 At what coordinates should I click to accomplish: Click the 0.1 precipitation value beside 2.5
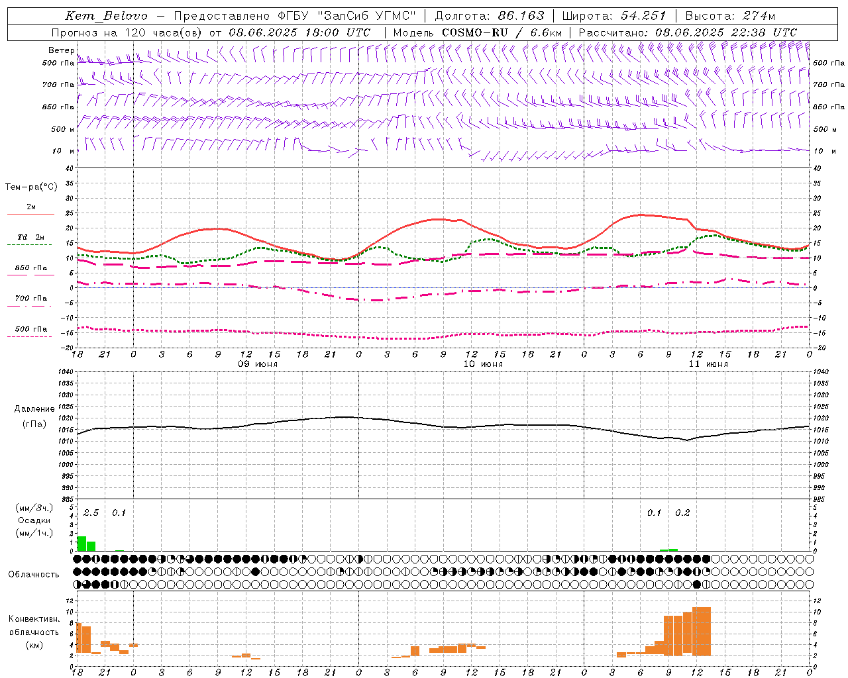click(119, 513)
